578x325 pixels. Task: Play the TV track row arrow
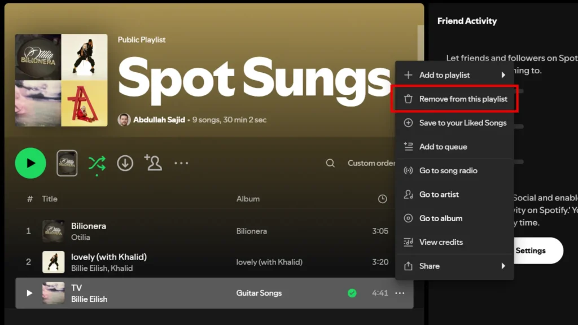point(29,293)
